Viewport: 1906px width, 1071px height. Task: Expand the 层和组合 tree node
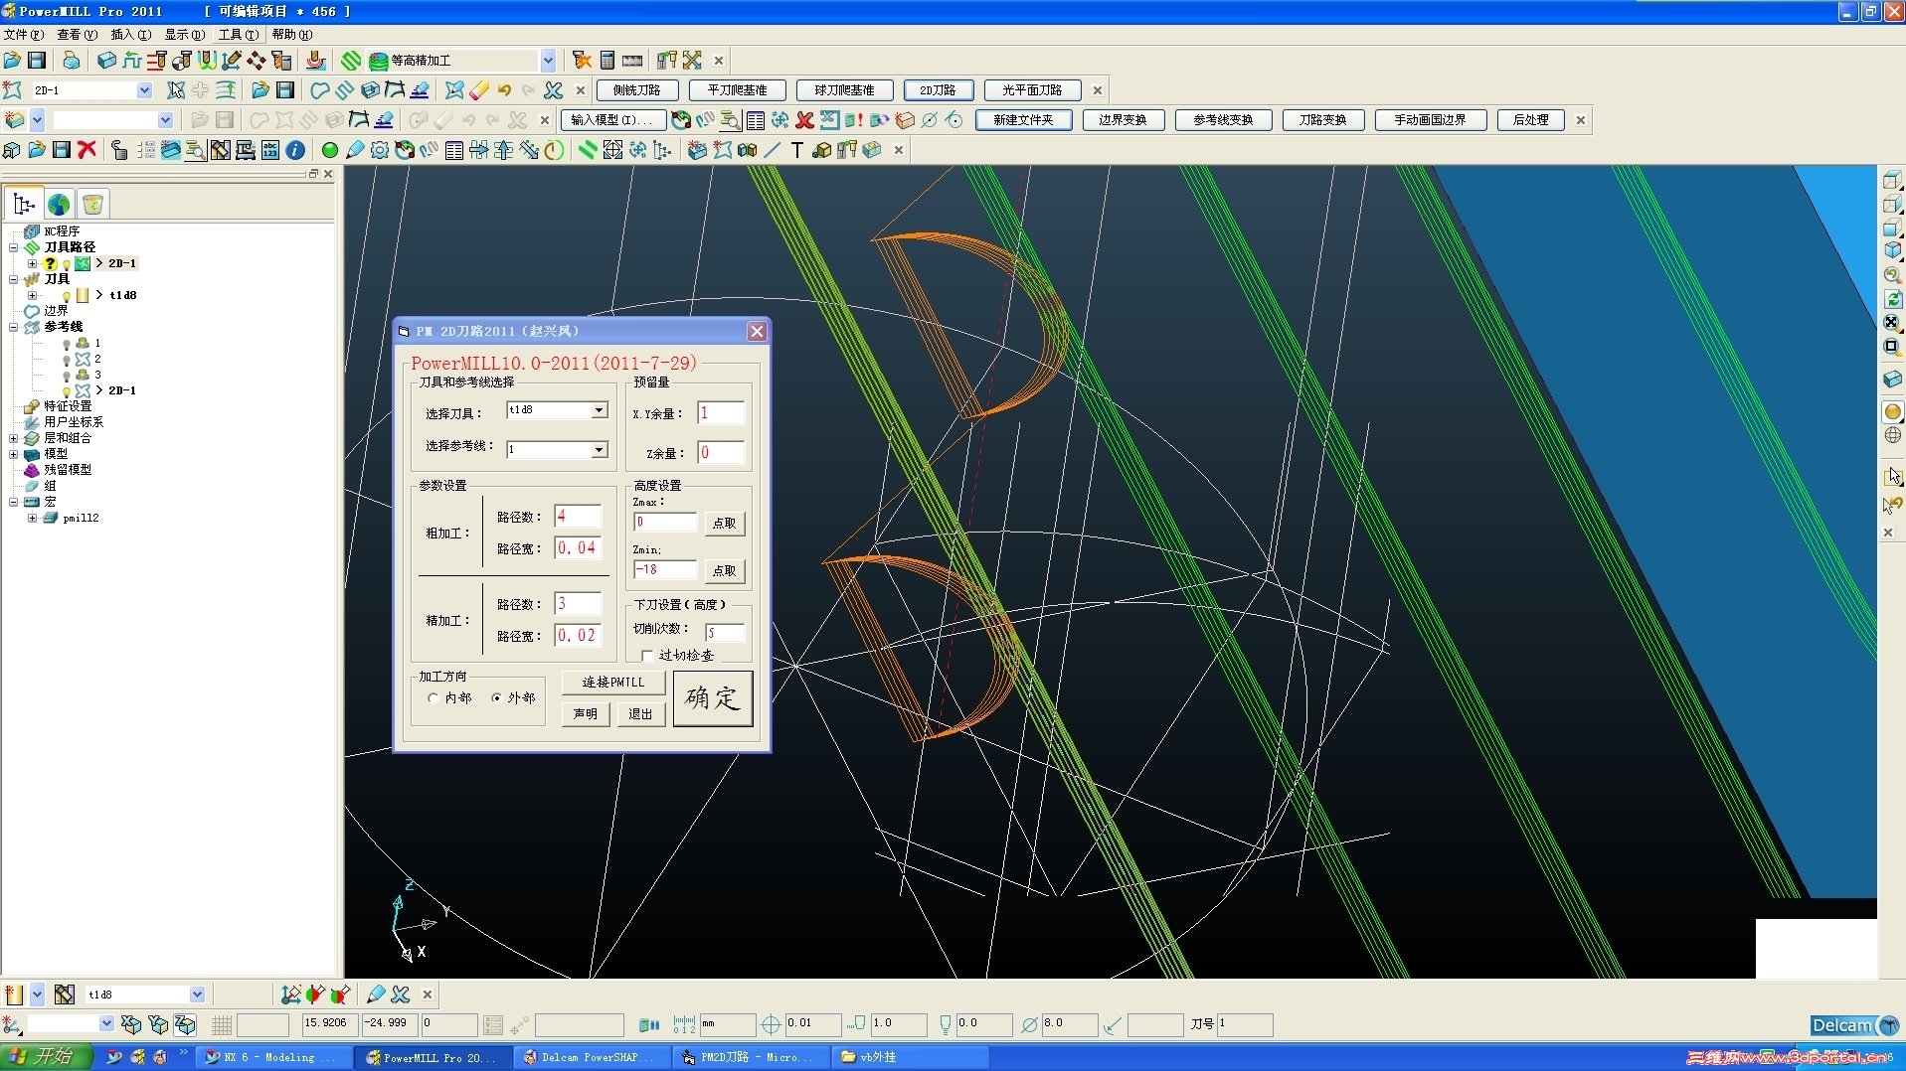tap(14, 438)
